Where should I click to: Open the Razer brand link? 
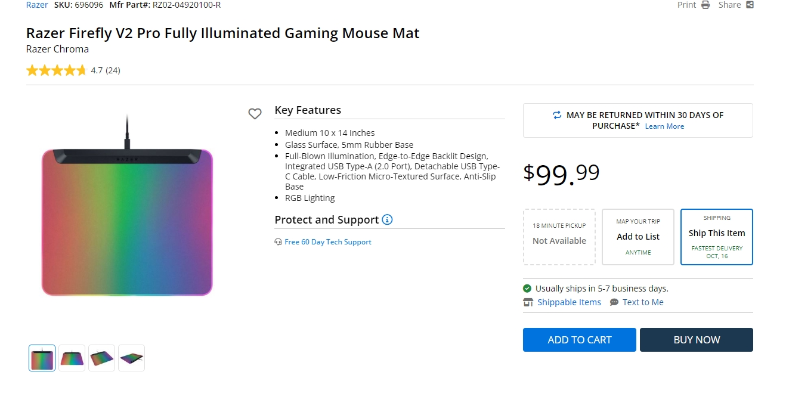tap(37, 5)
